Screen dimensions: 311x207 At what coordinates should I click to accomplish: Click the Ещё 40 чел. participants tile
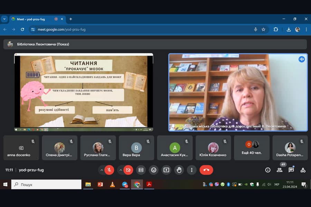[x=252, y=148]
